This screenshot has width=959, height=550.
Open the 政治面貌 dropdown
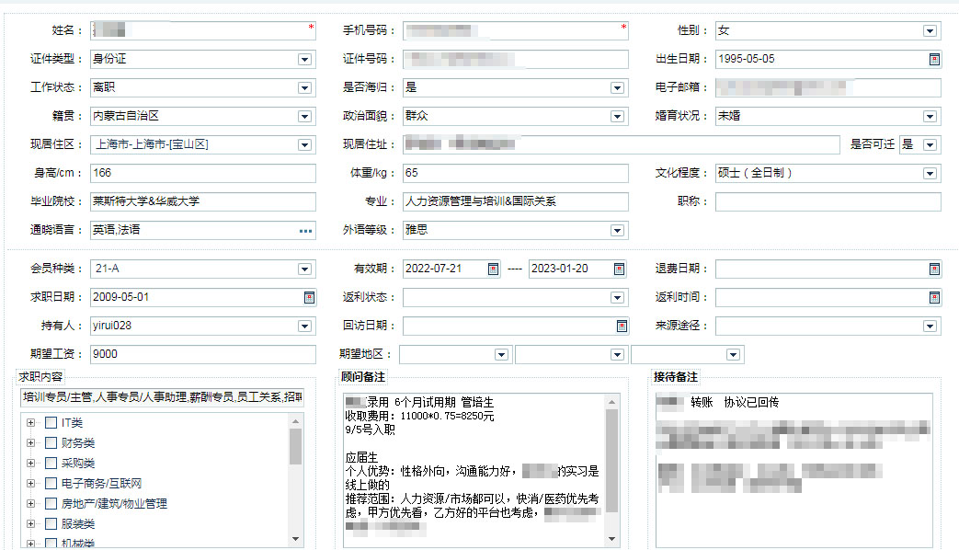617,116
